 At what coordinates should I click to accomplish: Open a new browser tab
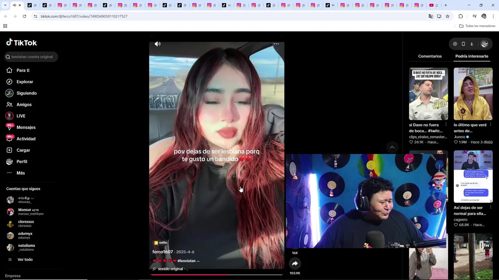(446, 5)
